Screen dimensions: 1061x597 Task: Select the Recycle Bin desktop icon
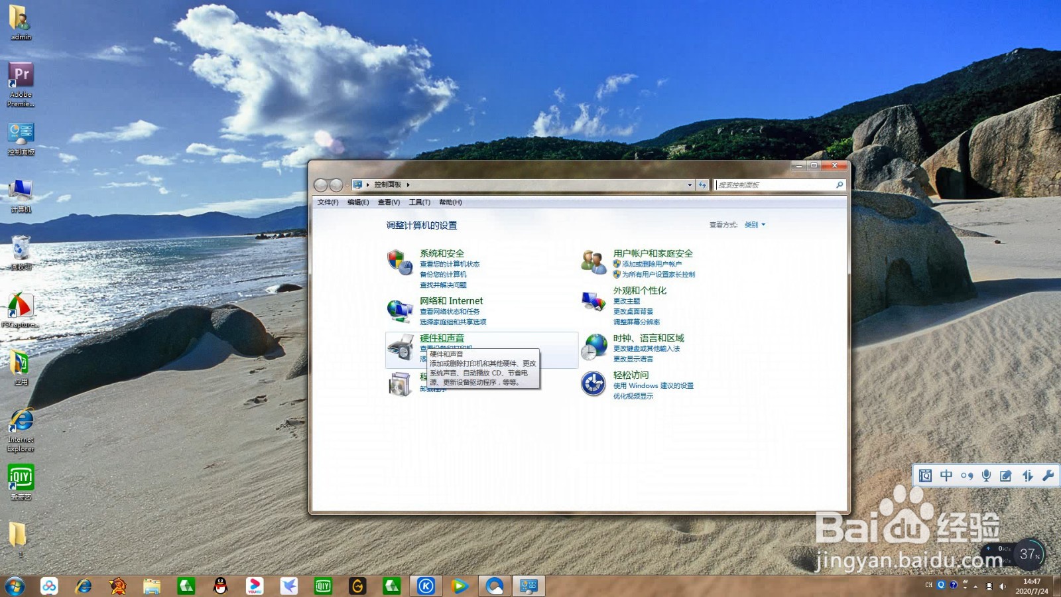tap(21, 253)
